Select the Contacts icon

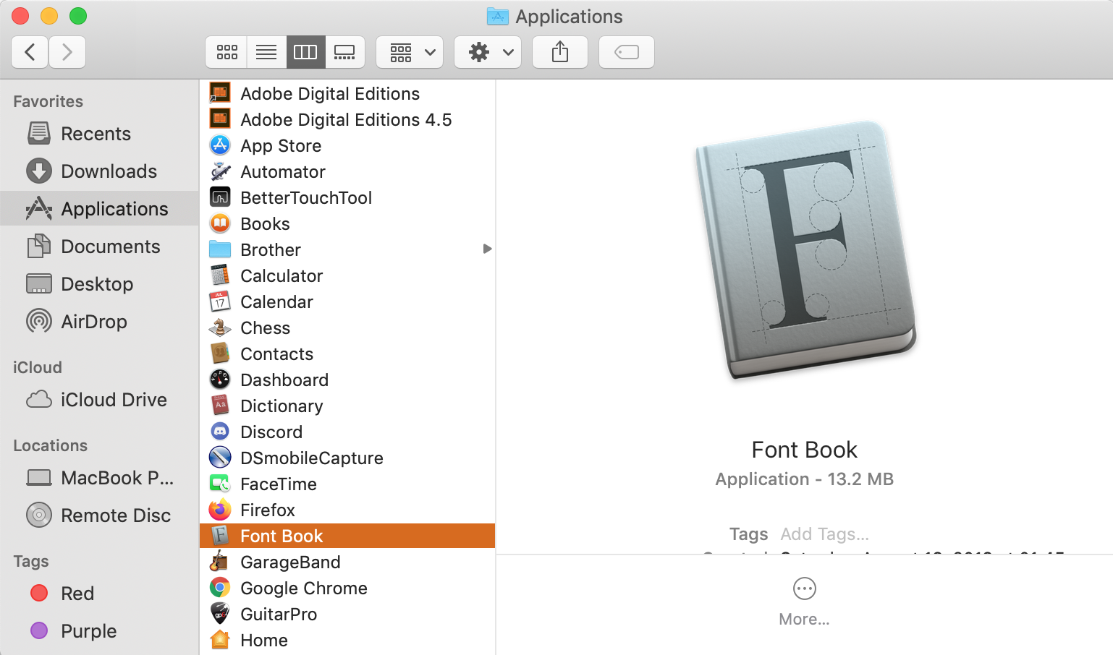coord(220,354)
